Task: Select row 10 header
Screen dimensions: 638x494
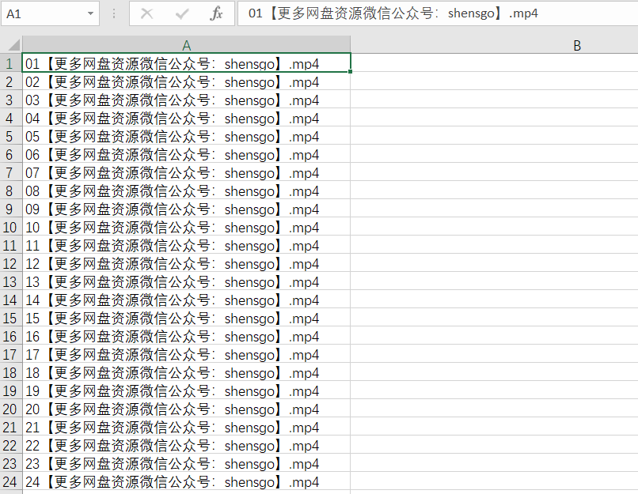Action: tap(9, 228)
